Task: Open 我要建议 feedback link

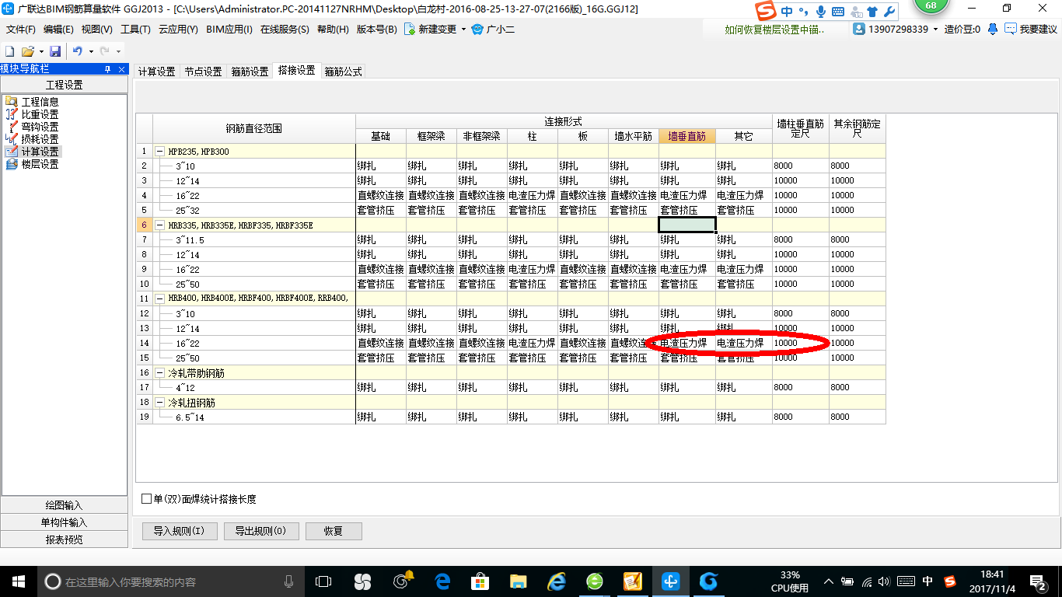Action: pos(1031,29)
